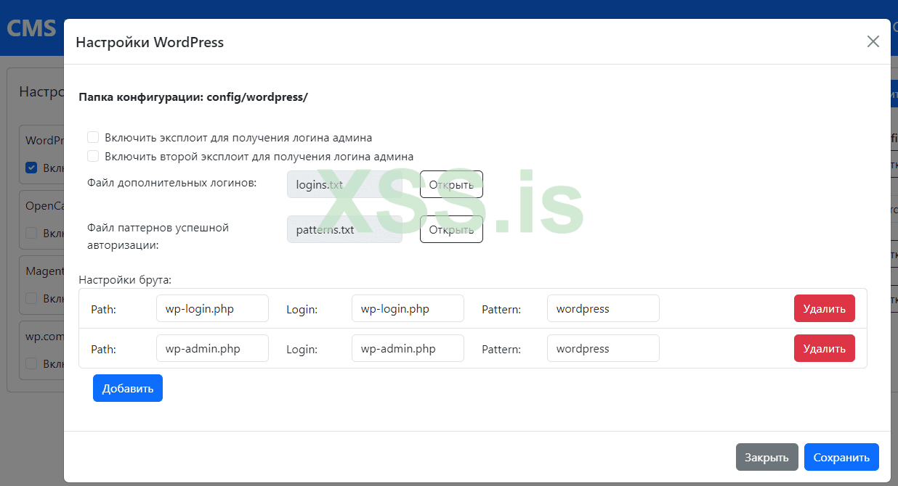898x486 pixels.
Task: Edit the Login field containing wp-admin.php
Action: [408, 348]
